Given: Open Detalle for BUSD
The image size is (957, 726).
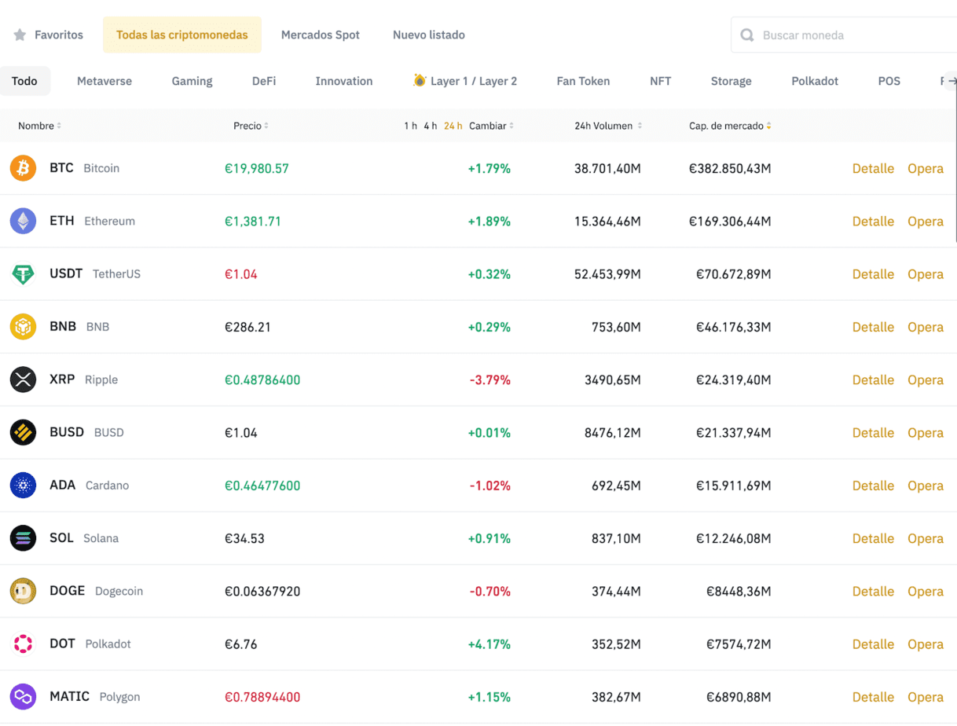Looking at the screenshot, I should [873, 432].
